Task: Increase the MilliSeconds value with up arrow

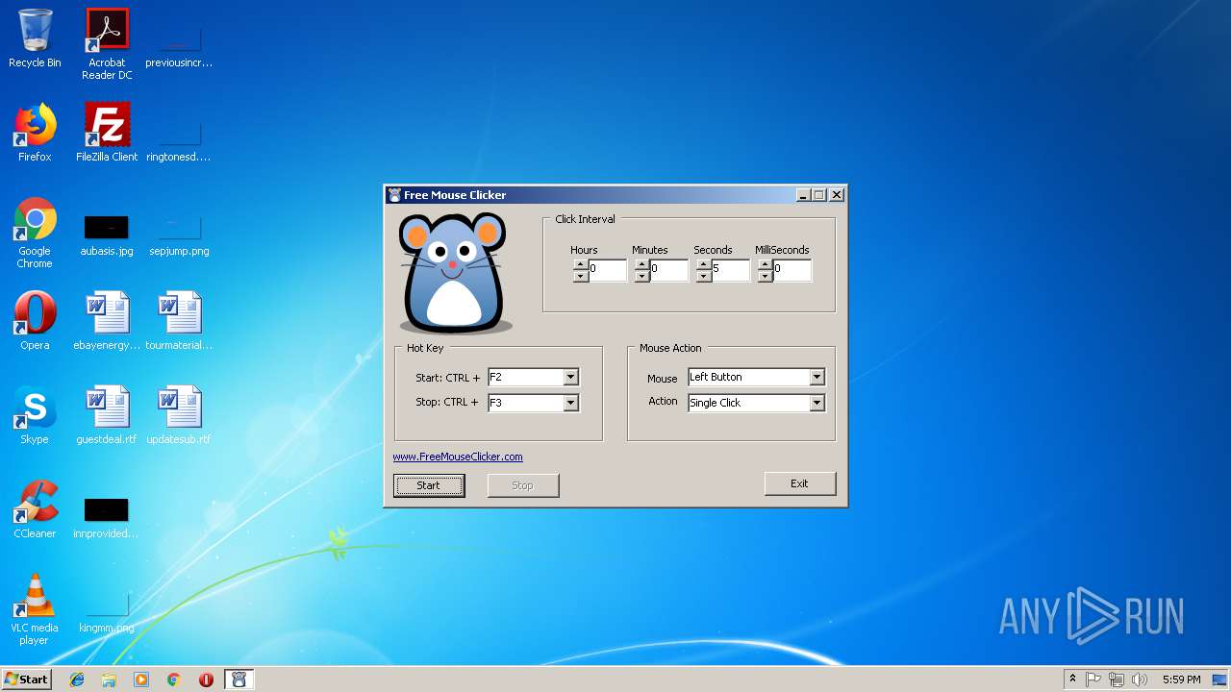Action: (x=766, y=264)
